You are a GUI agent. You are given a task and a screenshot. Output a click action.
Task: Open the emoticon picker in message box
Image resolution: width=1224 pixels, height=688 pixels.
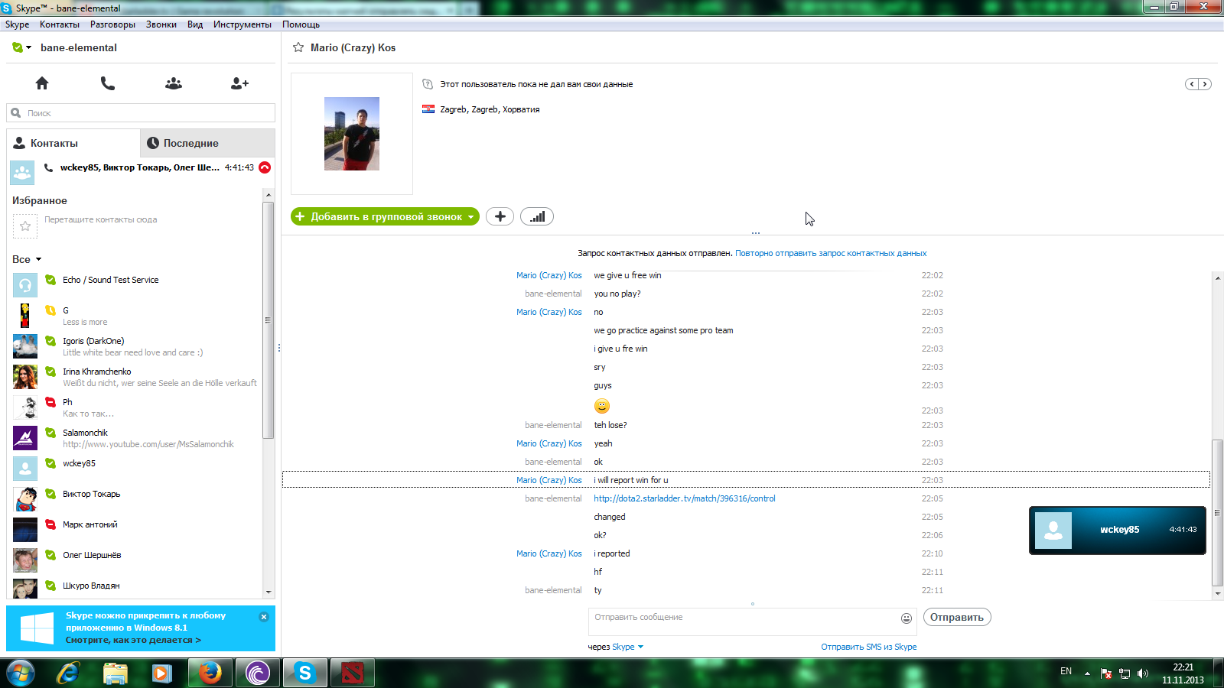pyautogui.click(x=907, y=618)
